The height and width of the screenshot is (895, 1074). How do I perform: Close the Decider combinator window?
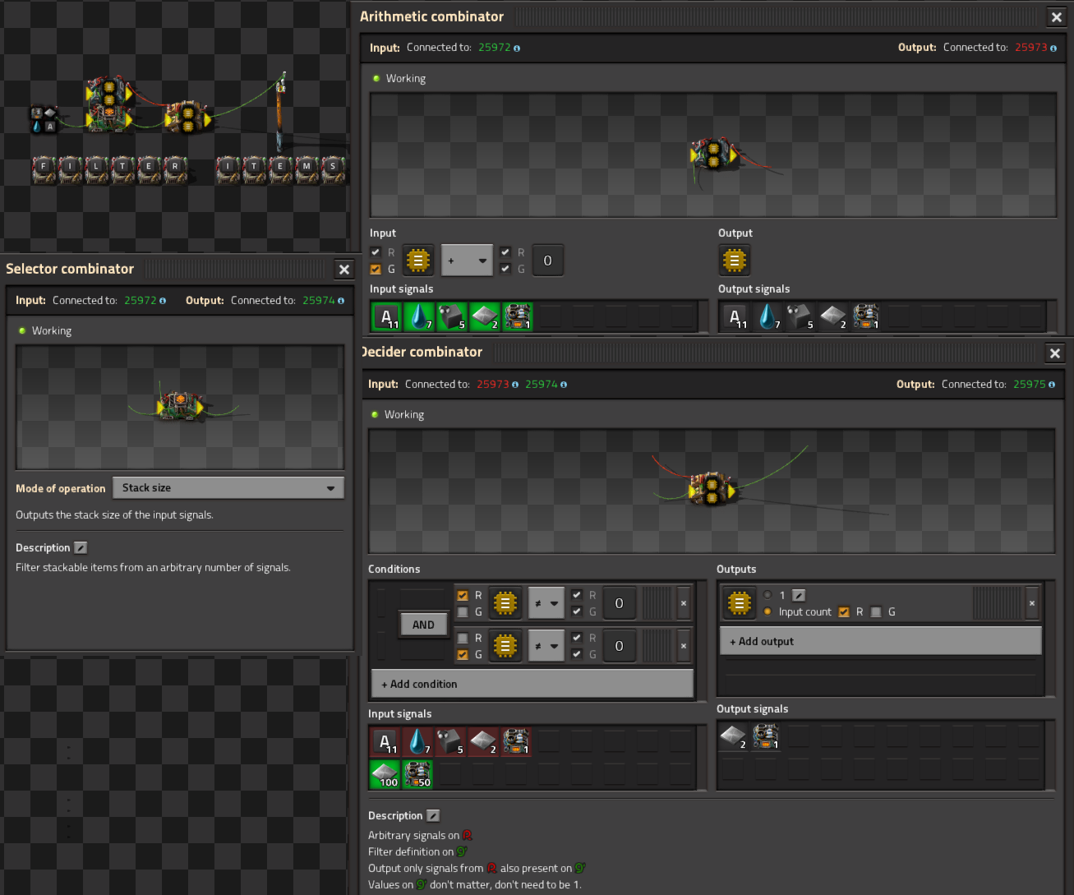tap(1055, 353)
